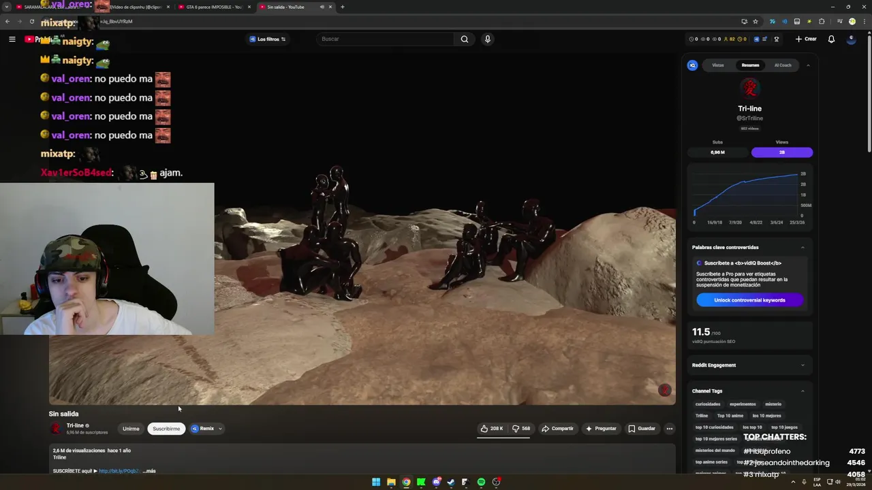This screenshot has width=872, height=490.
Task: Bookmark this page with the star icon
Action: tap(756, 21)
